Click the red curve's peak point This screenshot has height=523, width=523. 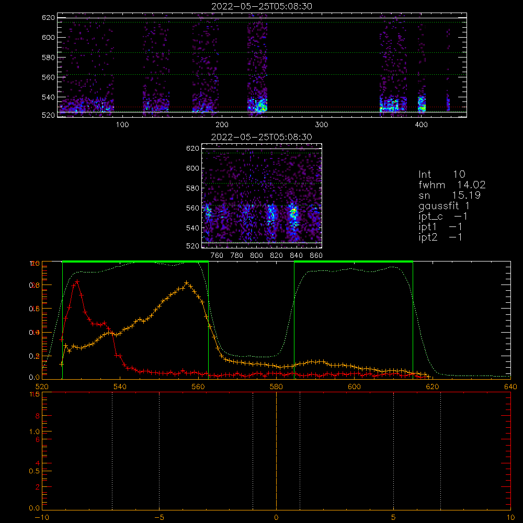point(77,282)
